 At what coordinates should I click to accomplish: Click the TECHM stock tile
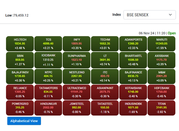tap(105, 44)
